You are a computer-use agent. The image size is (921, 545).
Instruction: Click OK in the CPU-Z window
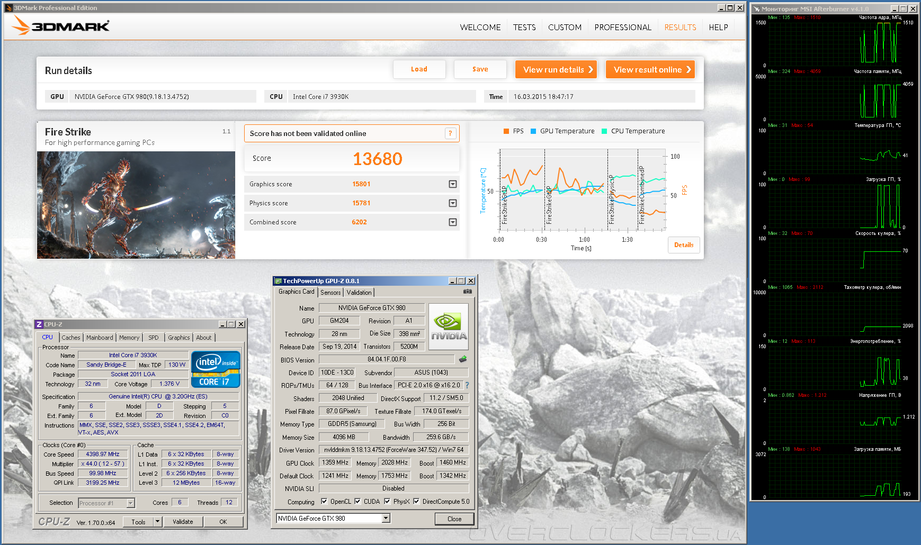(x=223, y=522)
